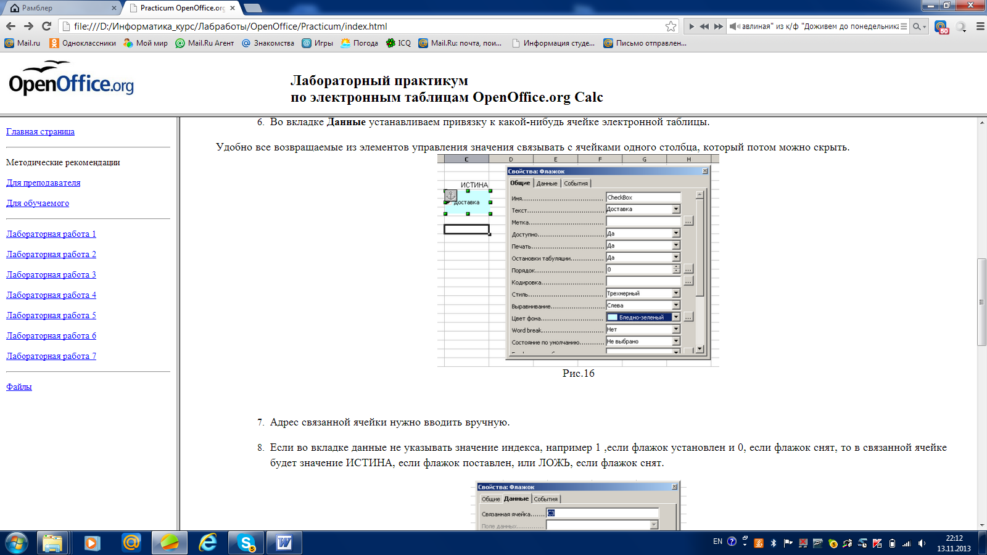This screenshot has height=555, width=987.
Task: Skip to previous track in media toolbar
Action: click(704, 27)
